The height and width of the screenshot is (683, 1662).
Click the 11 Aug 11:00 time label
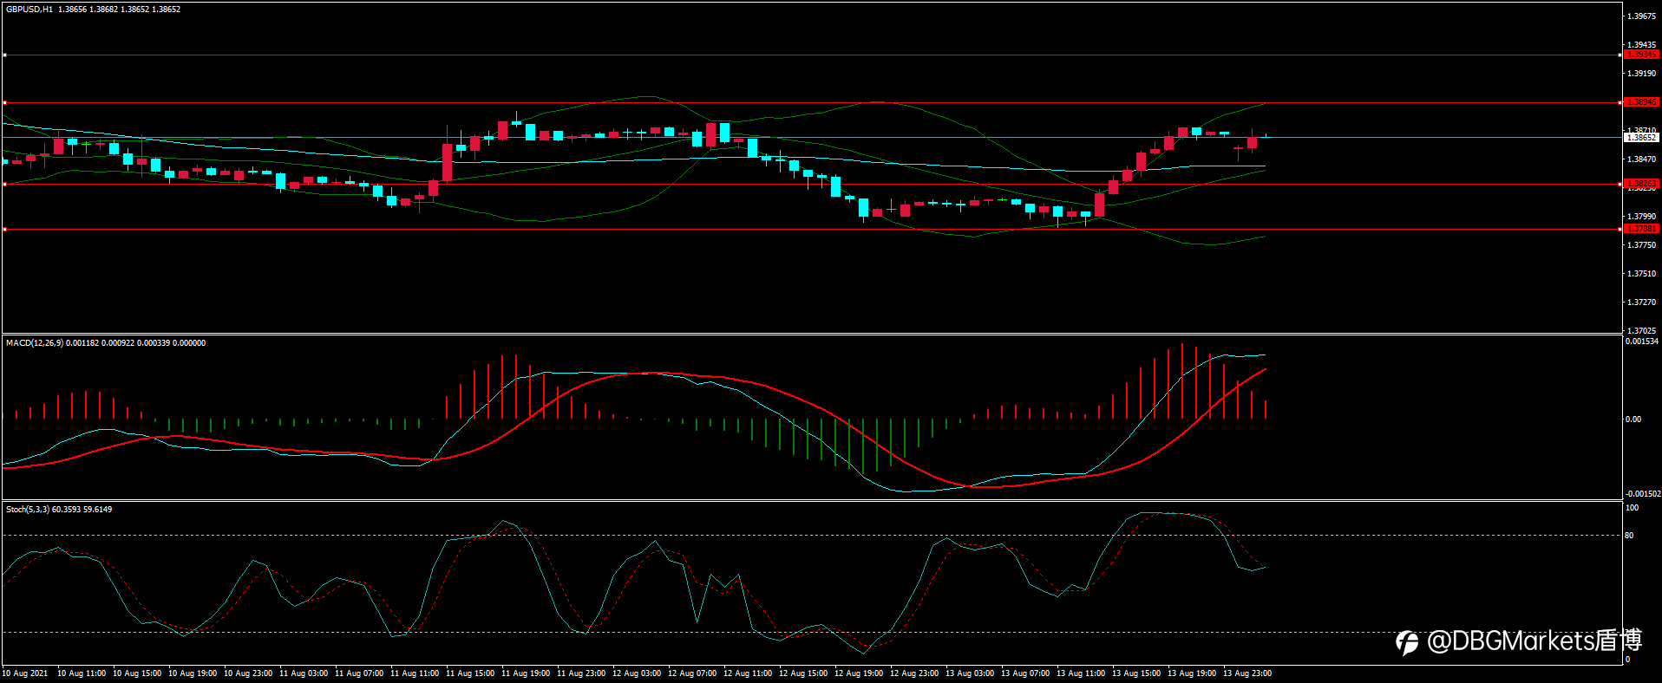415,673
